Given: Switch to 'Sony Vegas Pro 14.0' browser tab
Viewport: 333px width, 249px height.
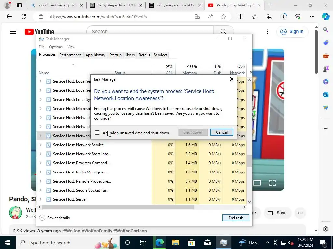Looking at the screenshot, I should coord(116,5).
